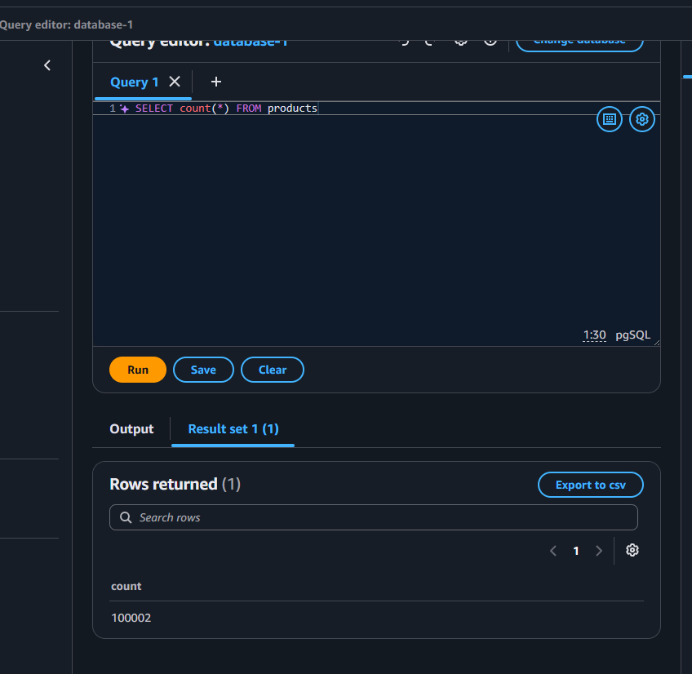Screen dimensions: 692x674
Task: Click the pgSQL language label
Action: 633,335
